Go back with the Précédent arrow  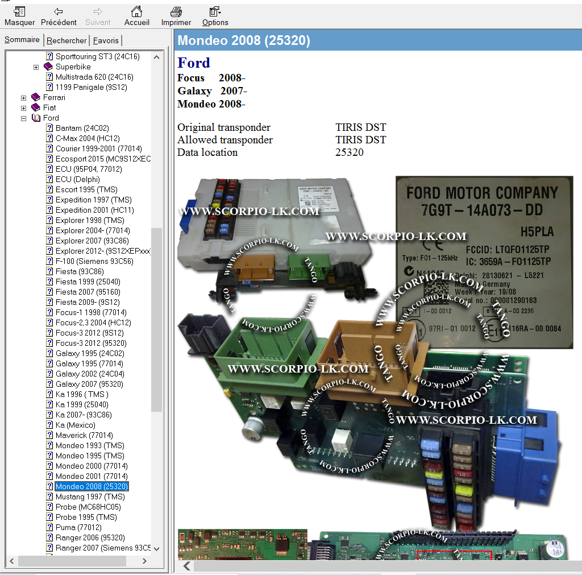59,11
